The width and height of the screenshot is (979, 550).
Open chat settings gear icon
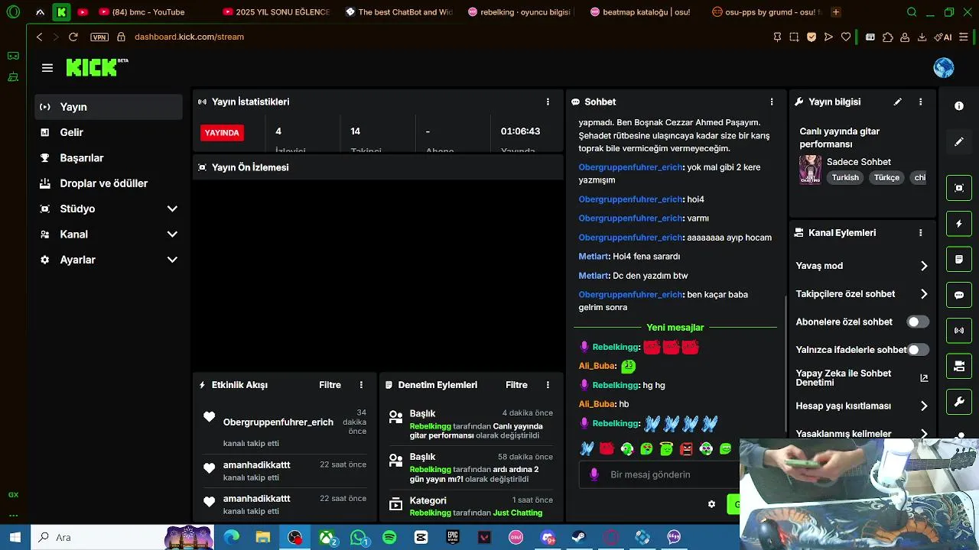click(x=712, y=504)
